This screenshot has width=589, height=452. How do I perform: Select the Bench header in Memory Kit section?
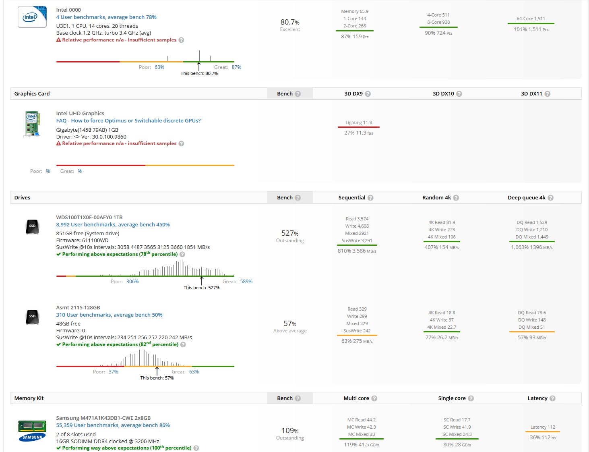(x=285, y=398)
